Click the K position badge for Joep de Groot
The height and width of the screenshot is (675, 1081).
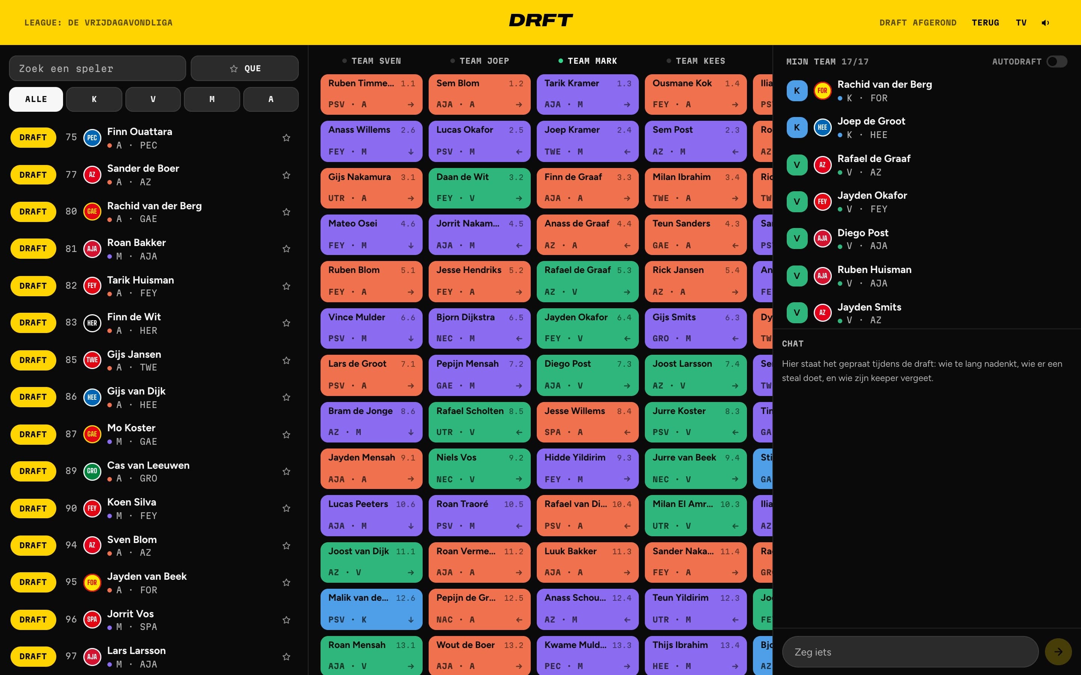796,127
